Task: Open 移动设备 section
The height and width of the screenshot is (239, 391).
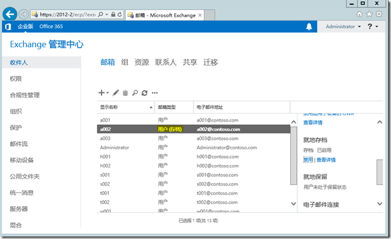Action: click(x=22, y=160)
